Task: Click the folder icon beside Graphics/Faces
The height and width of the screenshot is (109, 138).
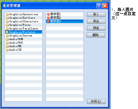Action: [7, 25]
